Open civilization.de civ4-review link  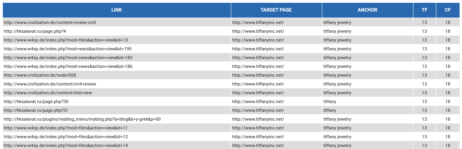(50, 84)
